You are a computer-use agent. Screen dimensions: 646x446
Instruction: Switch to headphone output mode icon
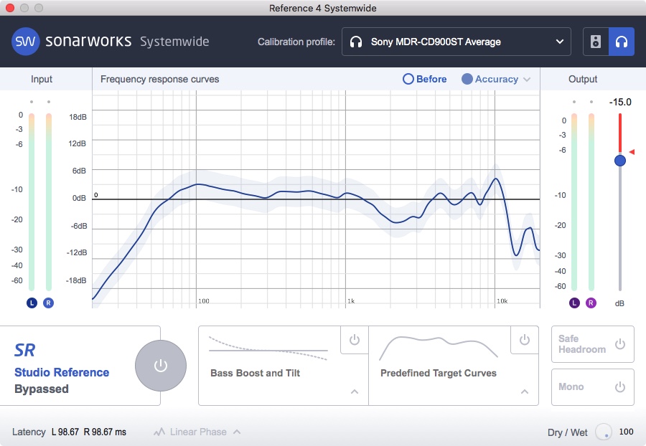pyautogui.click(x=622, y=42)
